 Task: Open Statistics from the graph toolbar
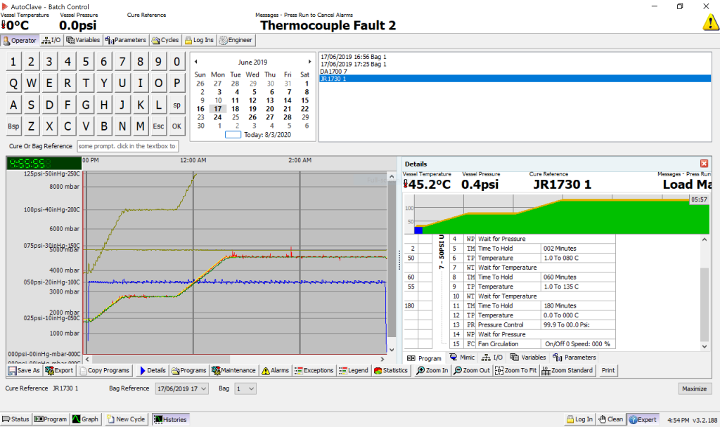coord(391,370)
